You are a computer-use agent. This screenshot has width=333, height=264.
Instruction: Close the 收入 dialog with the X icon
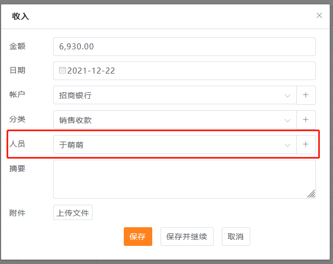click(x=319, y=15)
